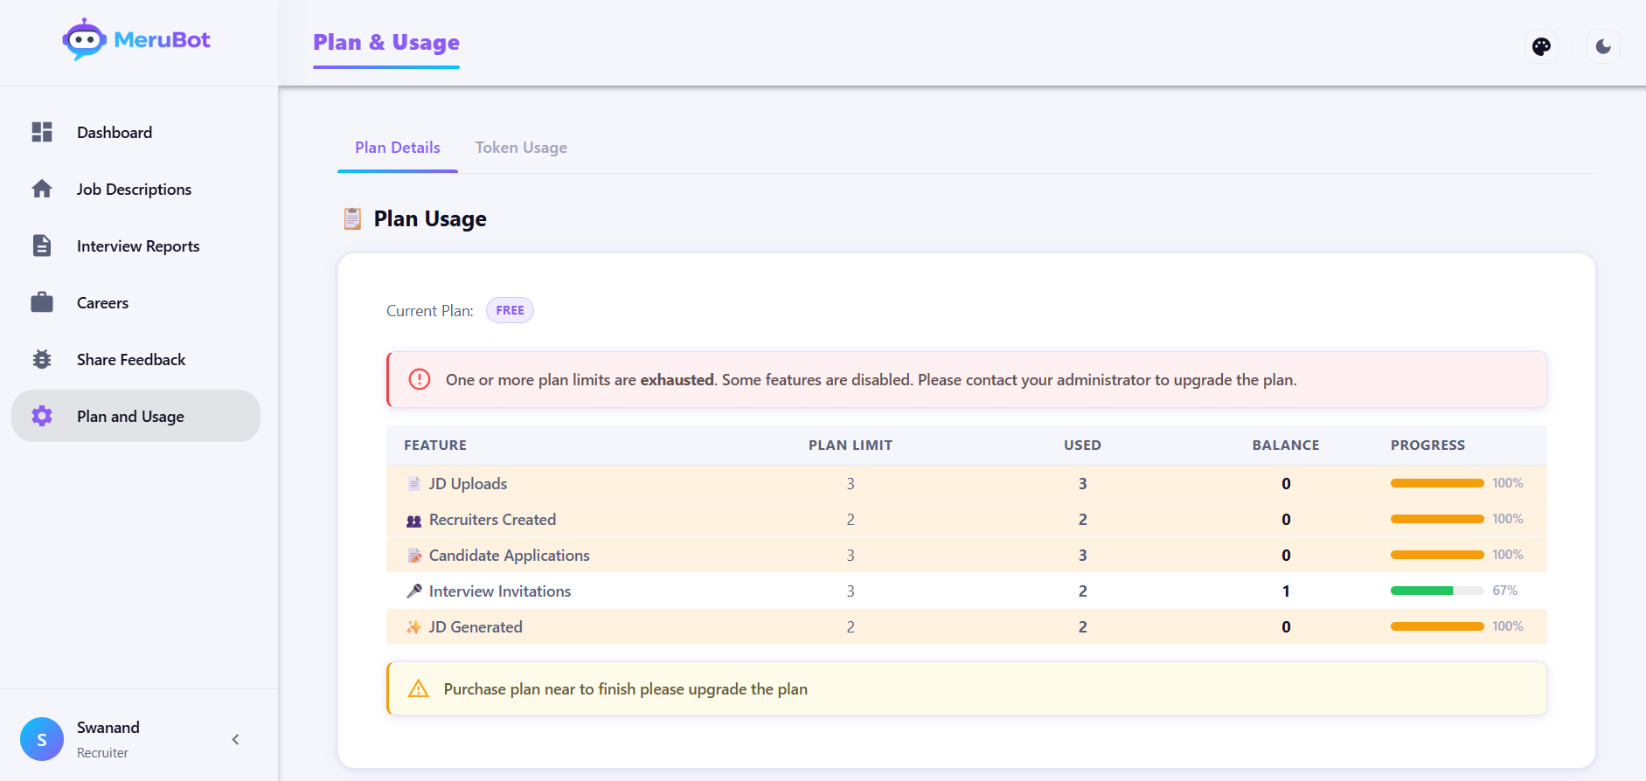Click the Interview Invitations feature label
The width and height of the screenshot is (1646, 781).
[500, 591]
